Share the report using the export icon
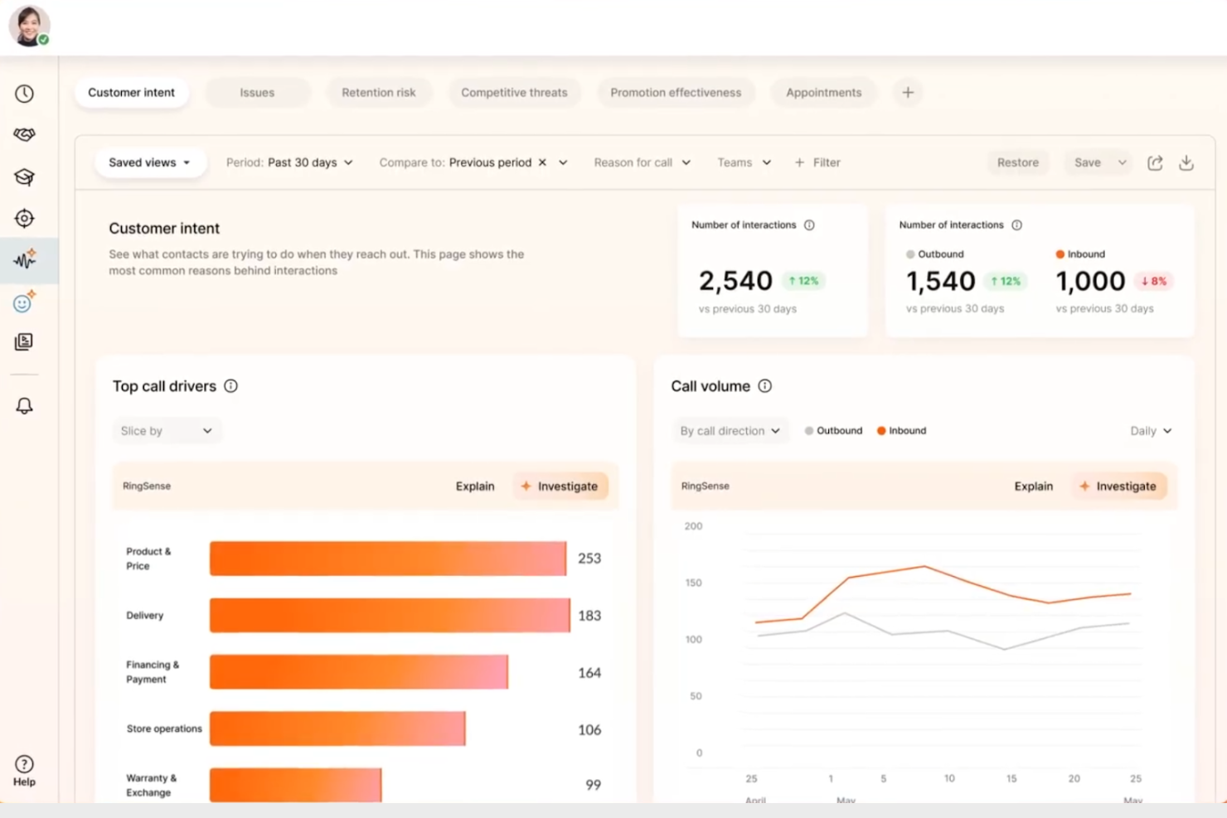The image size is (1227, 818). (1155, 162)
